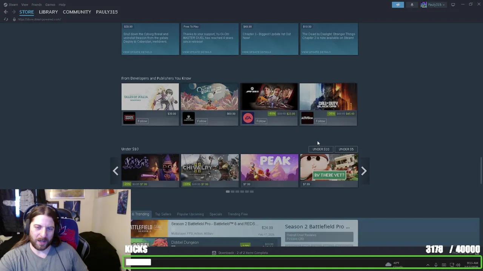This screenshot has height=271, width=483.
Task: Click the microphone tray icon
Action: pyautogui.click(x=436, y=265)
